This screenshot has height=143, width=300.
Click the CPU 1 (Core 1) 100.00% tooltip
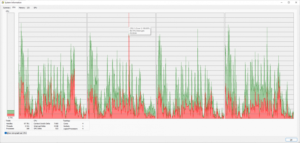point(140,31)
